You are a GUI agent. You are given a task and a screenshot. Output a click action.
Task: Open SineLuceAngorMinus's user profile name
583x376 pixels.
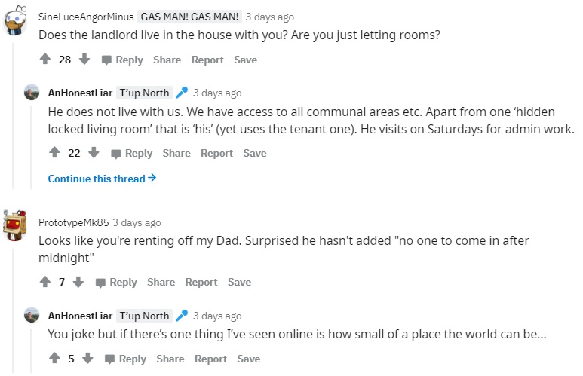(86, 17)
